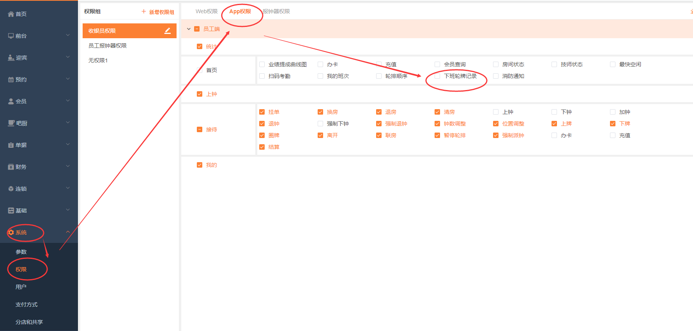The image size is (693, 331).
Task: Uncheck the 我的 checkbox
Action: point(200,165)
